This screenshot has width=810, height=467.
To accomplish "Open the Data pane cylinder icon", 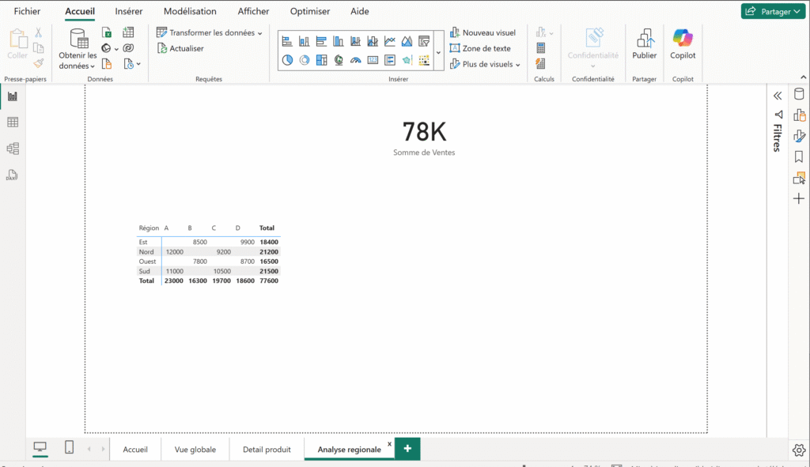I will pyautogui.click(x=799, y=93).
